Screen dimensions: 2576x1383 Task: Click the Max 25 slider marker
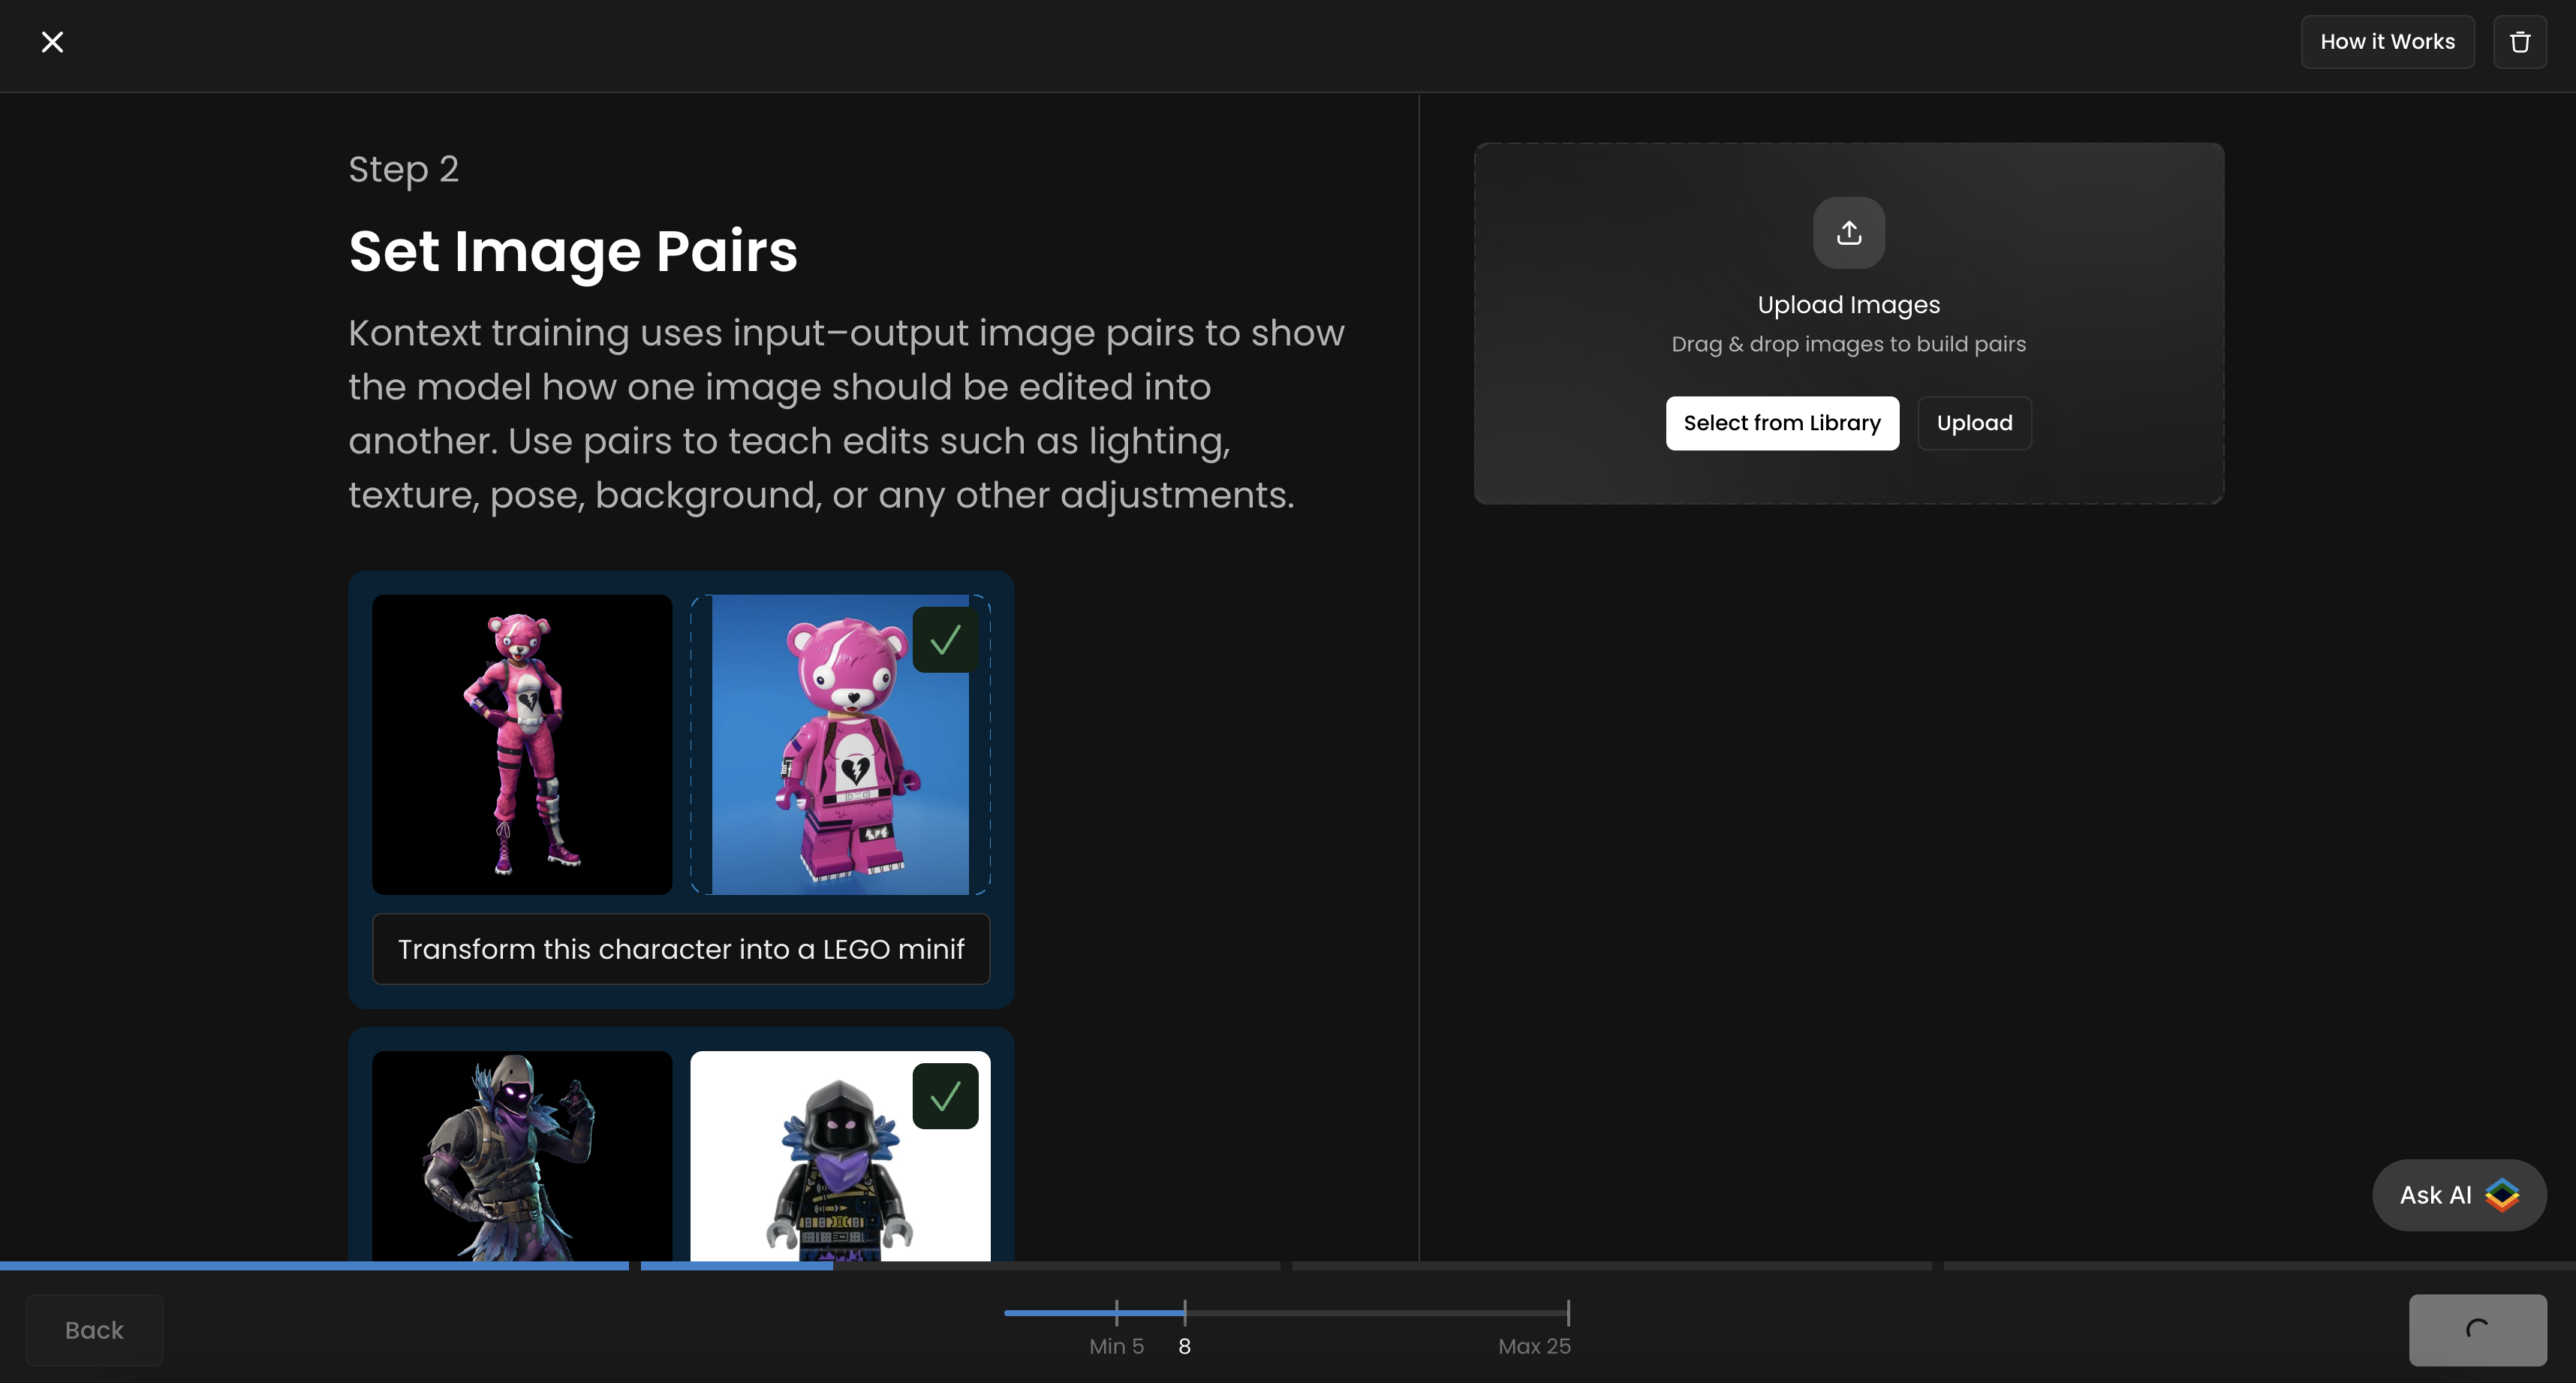(1567, 1313)
